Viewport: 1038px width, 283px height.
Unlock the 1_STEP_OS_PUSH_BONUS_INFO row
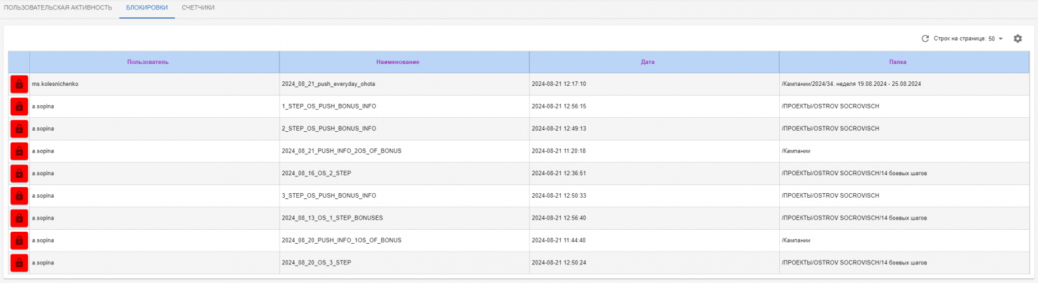[x=19, y=107]
